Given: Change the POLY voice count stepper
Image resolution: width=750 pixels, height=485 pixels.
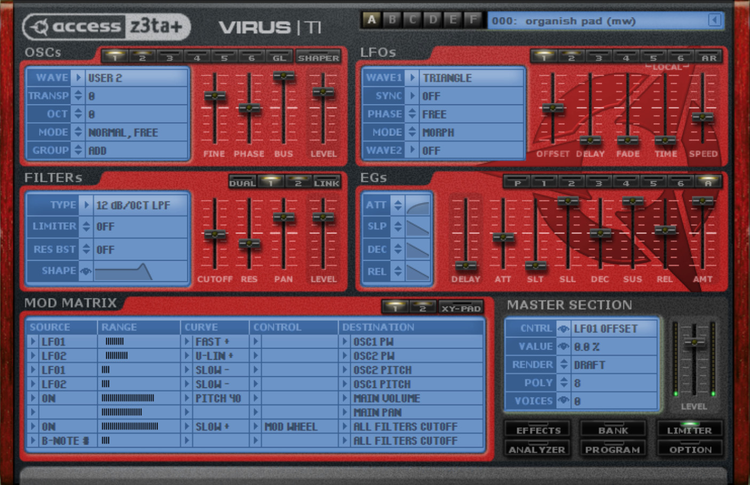Looking at the screenshot, I should point(563,383).
